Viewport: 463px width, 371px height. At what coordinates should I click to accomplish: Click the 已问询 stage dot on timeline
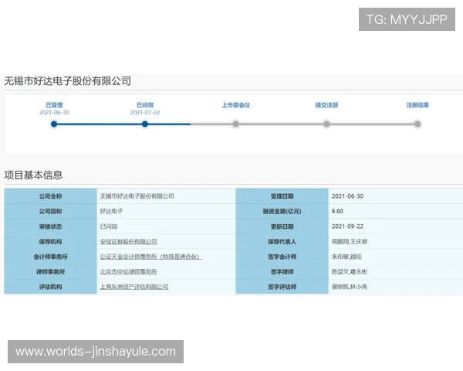(145, 124)
